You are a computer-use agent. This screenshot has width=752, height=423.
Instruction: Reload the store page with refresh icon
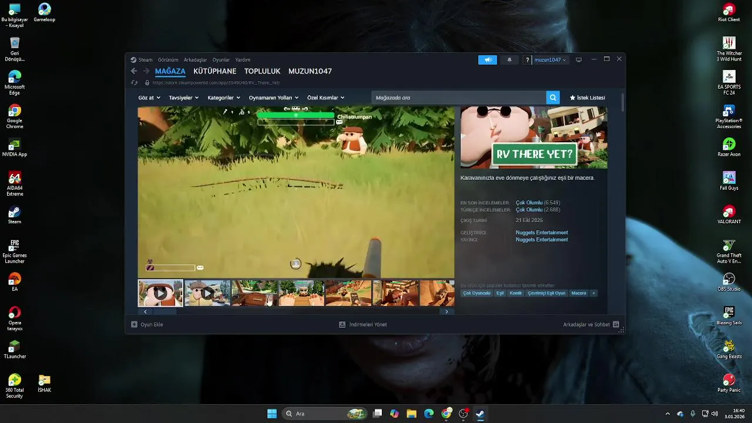pos(134,83)
